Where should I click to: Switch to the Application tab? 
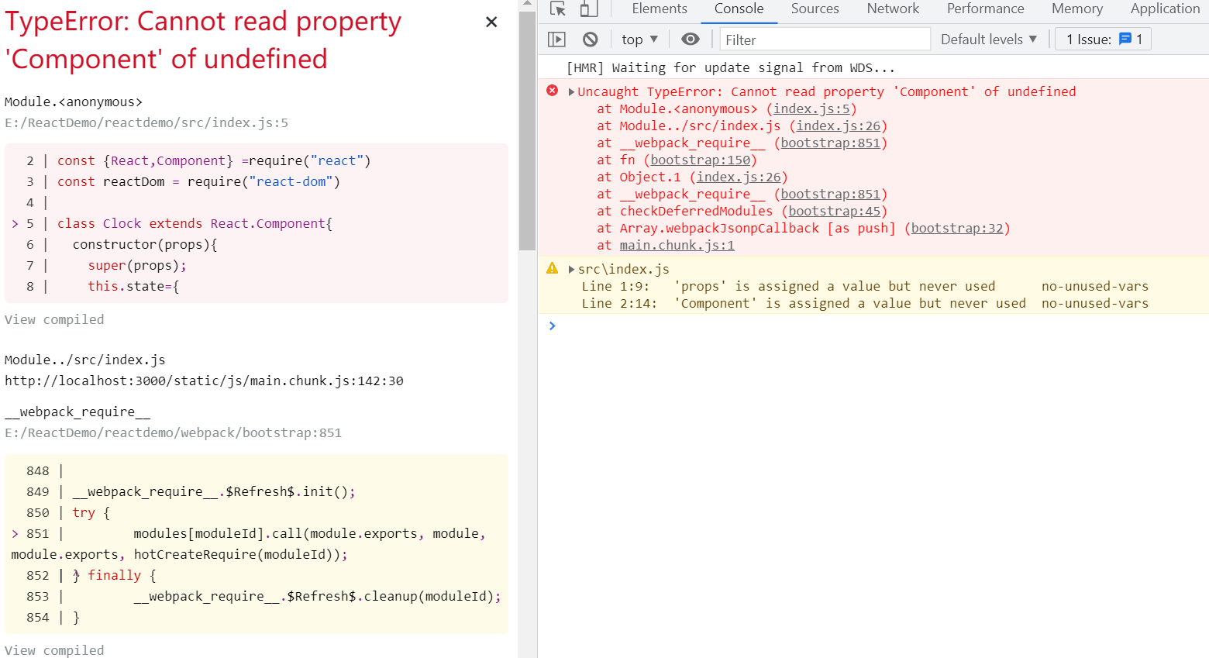coord(1165,9)
